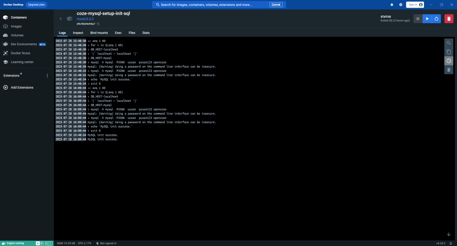Open Dev Environments in sidebar

pos(24,44)
